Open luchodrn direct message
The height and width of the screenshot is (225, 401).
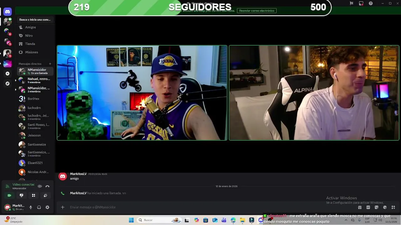(35, 108)
